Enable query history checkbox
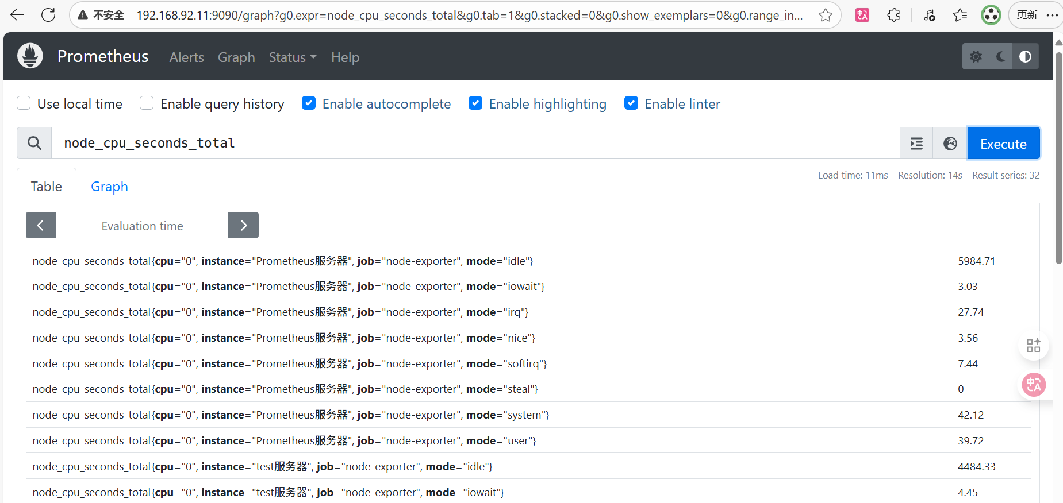The image size is (1063, 503). (147, 103)
